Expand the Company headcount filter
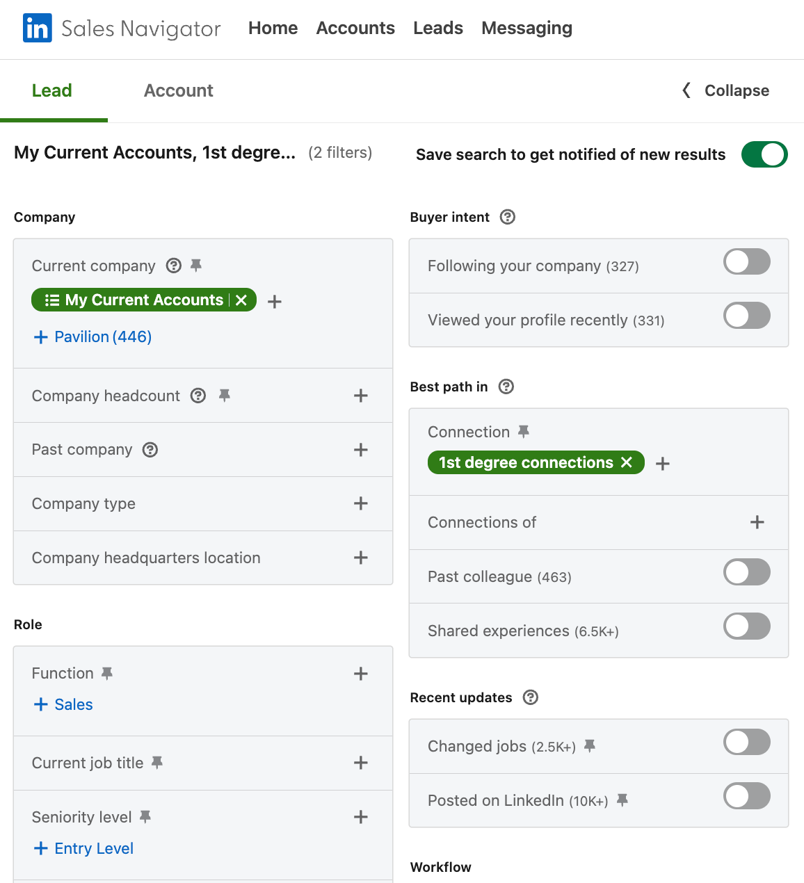Viewport: 804px width, 883px height. 361,396
